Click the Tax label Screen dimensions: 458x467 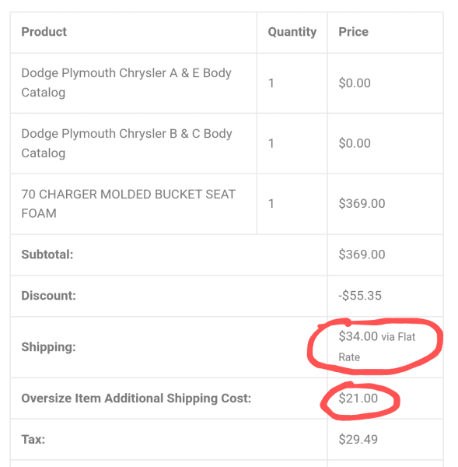33,440
